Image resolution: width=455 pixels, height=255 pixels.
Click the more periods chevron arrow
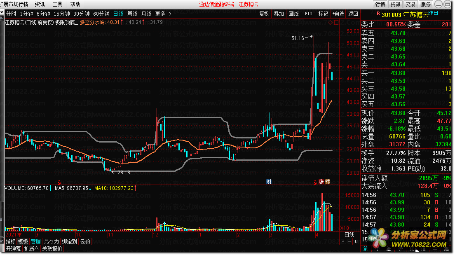[170, 14]
